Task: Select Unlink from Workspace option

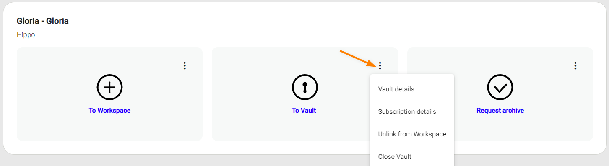Action: [412, 134]
